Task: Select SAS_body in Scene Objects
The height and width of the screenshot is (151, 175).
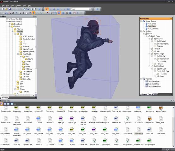Action: (152, 24)
